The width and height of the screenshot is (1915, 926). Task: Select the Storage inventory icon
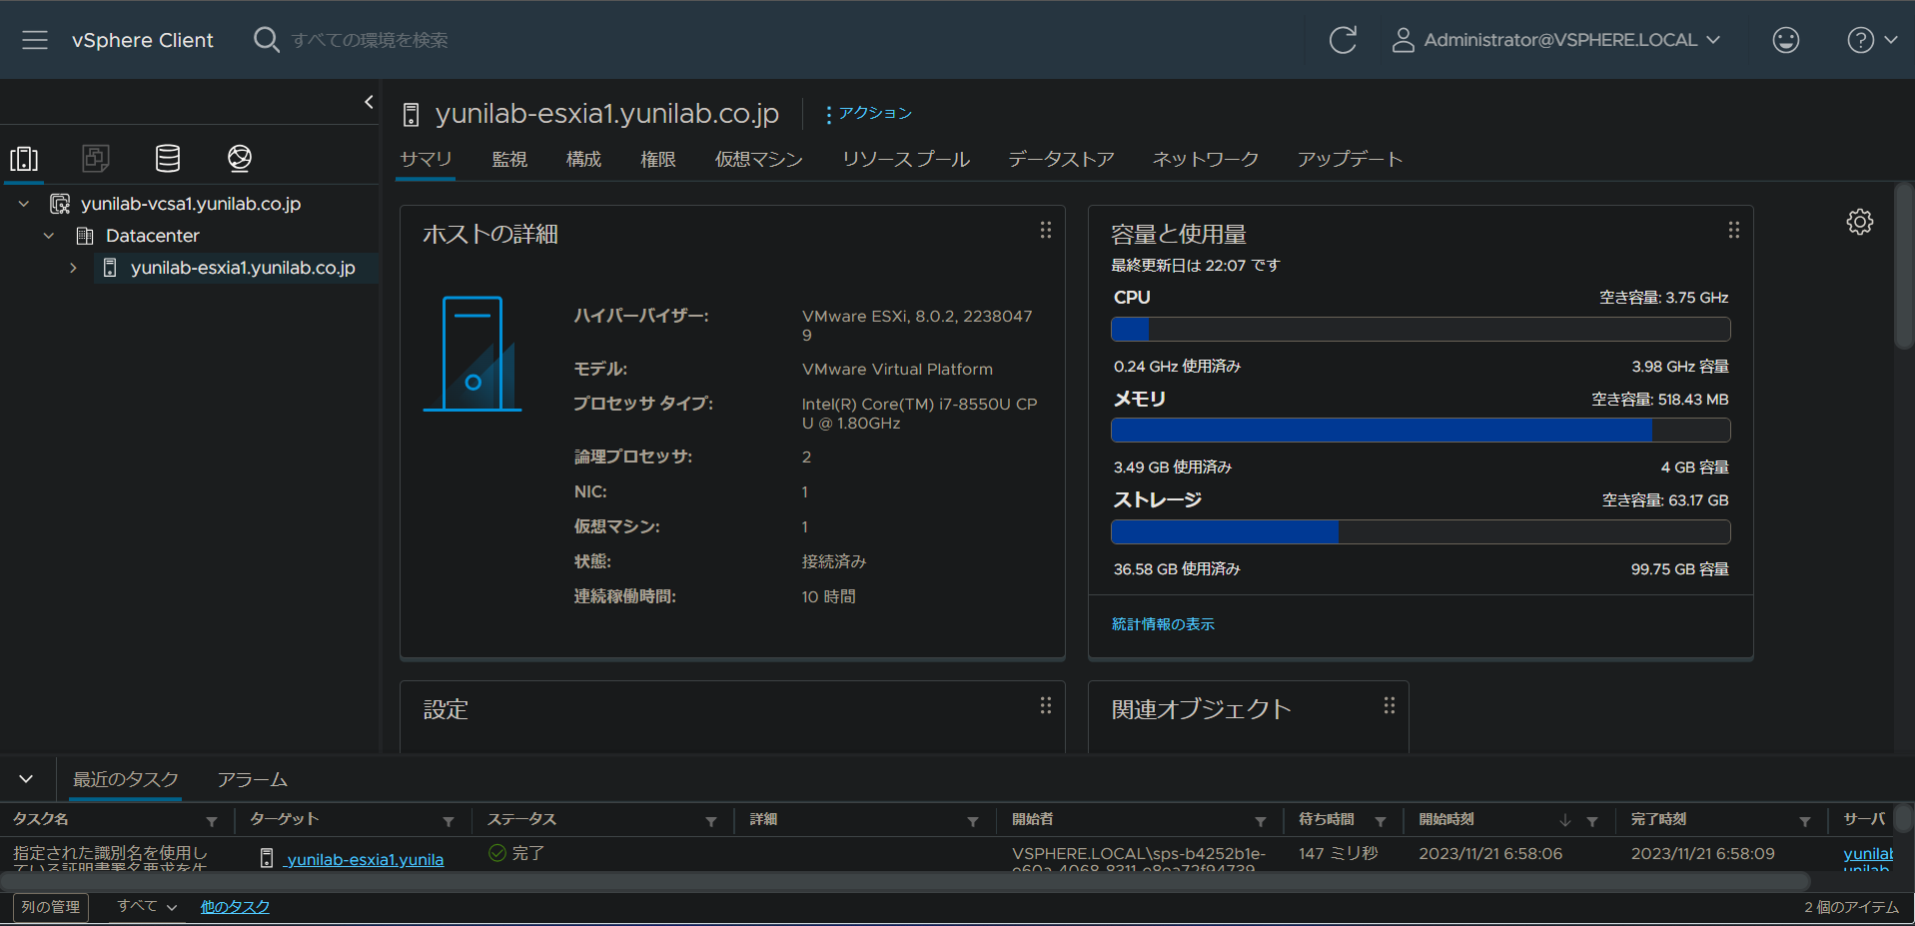[x=168, y=158]
